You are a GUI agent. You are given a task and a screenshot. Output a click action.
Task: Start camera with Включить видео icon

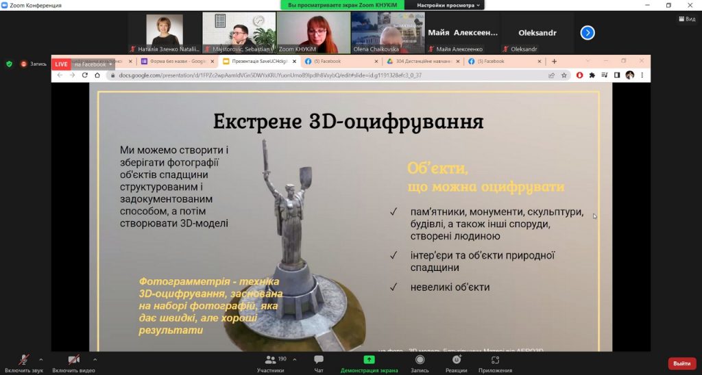73,360
